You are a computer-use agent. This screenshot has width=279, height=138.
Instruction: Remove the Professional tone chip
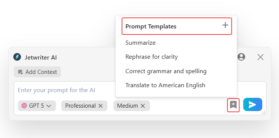click(100, 106)
